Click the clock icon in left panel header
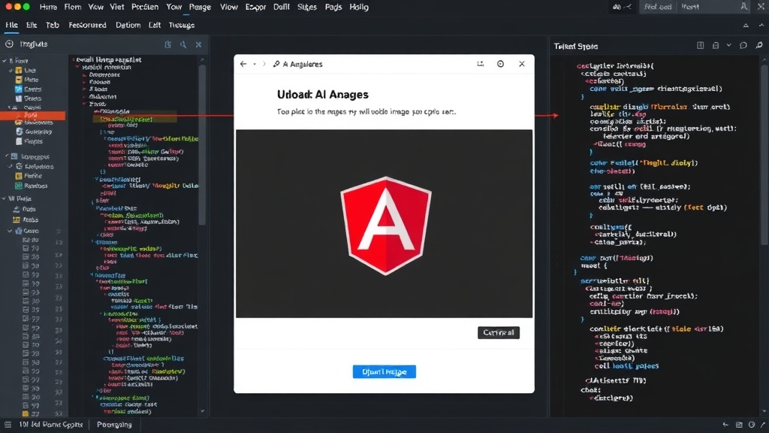The height and width of the screenshot is (433, 769). click(9, 44)
